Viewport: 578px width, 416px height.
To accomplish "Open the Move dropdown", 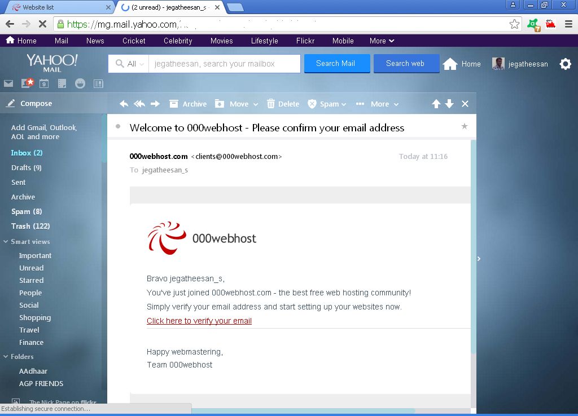I will pos(237,104).
